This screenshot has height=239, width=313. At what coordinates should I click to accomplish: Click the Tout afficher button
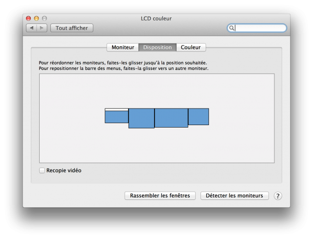point(72,28)
